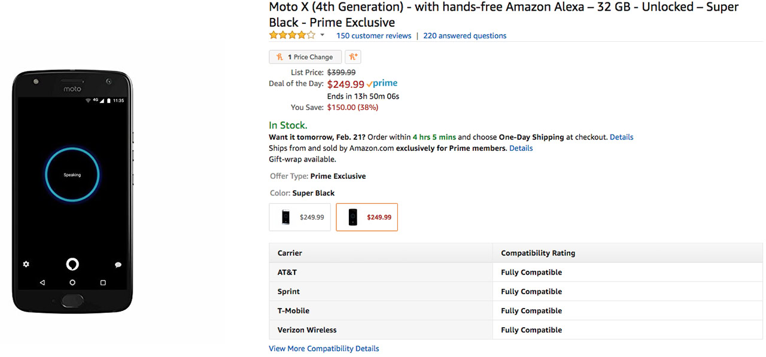Click the settings gear on the phone screen
Image resolution: width=766 pixels, height=357 pixels.
(x=26, y=264)
